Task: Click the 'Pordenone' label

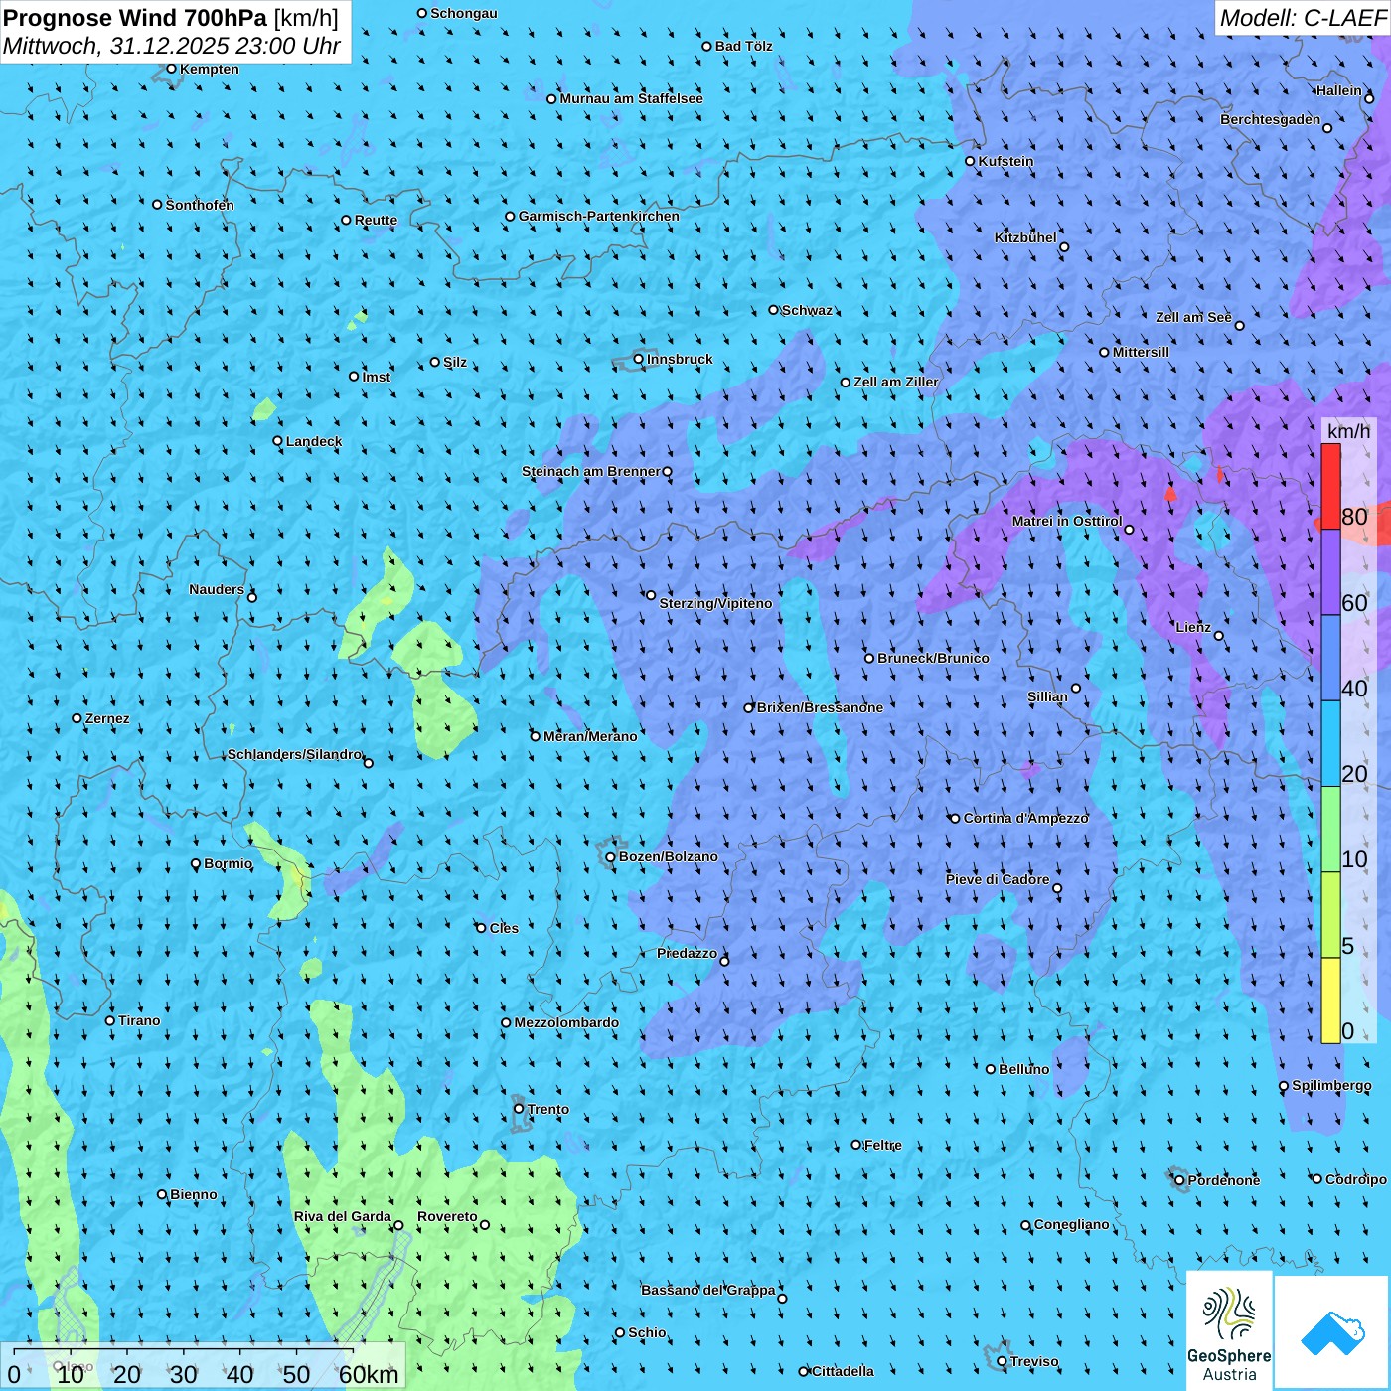Action: 1224,1180
